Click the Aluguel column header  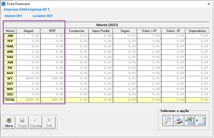tap(28, 31)
